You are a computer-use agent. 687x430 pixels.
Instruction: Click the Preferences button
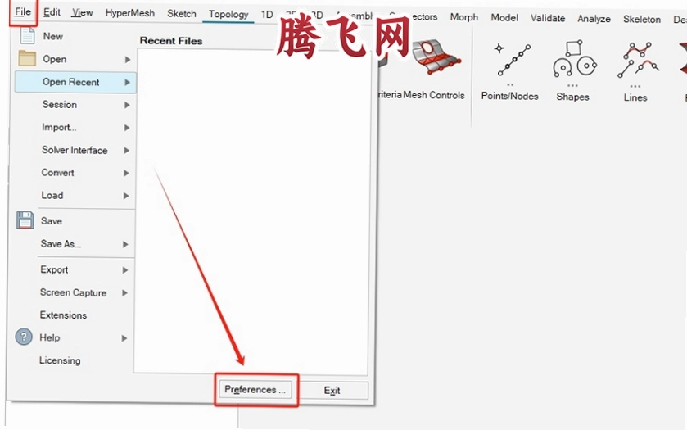pos(255,390)
